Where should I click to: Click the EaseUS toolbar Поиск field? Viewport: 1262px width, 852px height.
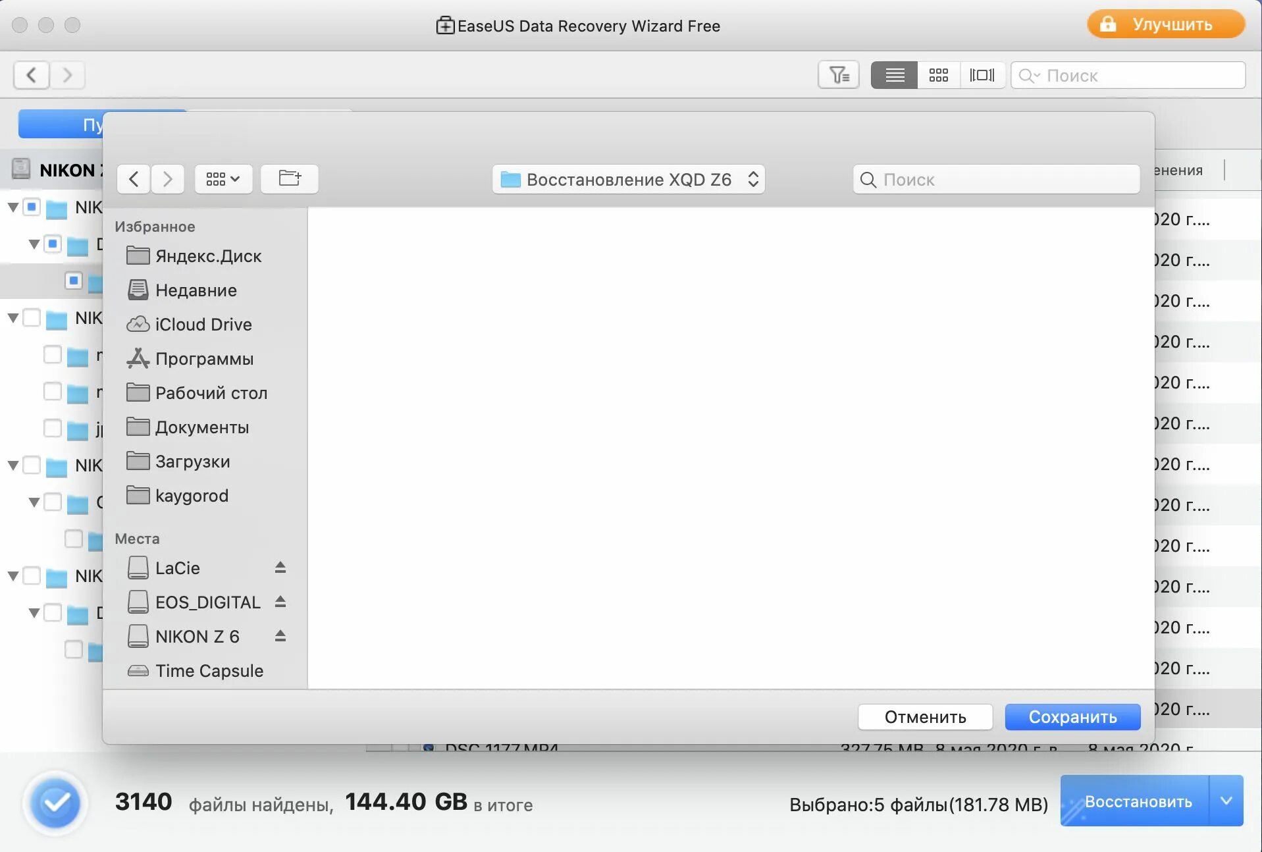tap(1128, 75)
